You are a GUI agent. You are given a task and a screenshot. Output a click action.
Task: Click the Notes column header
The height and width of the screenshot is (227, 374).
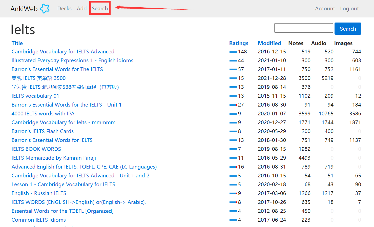(x=296, y=43)
